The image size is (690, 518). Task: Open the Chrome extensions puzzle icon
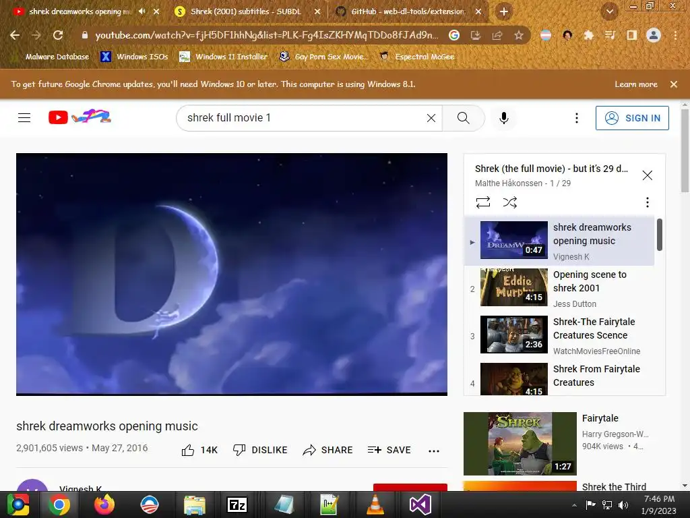588,35
